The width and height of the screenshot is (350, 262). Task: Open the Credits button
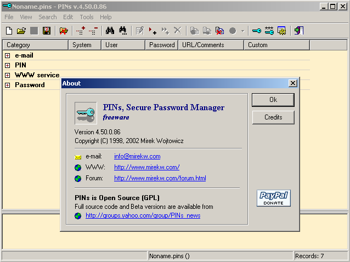tap(273, 117)
